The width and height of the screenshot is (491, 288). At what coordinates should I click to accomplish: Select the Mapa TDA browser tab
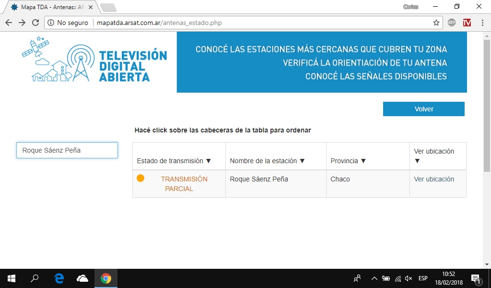click(50, 7)
